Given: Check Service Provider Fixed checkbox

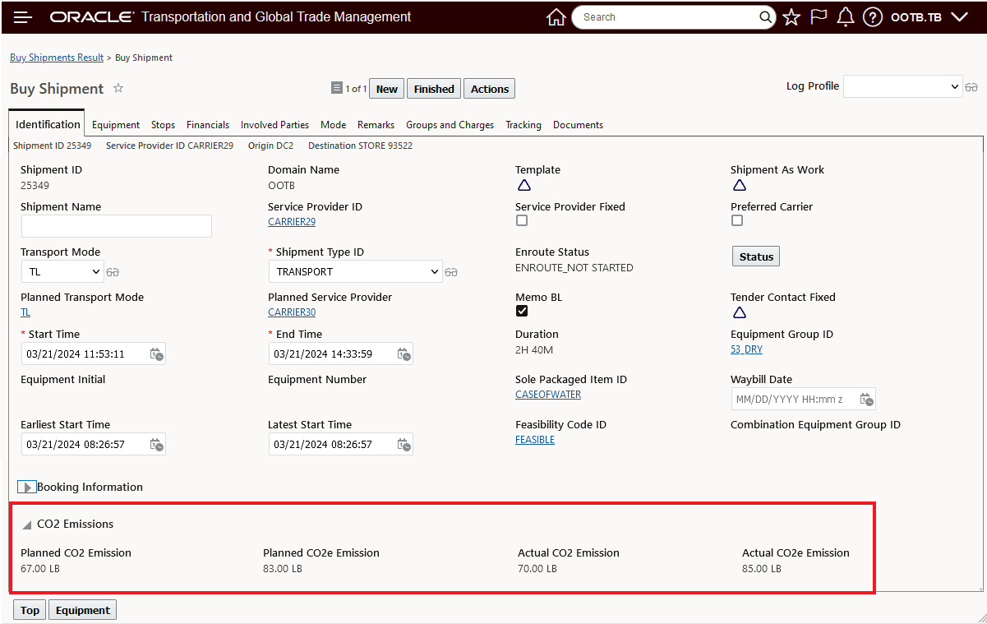Looking at the screenshot, I should pos(522,221).
